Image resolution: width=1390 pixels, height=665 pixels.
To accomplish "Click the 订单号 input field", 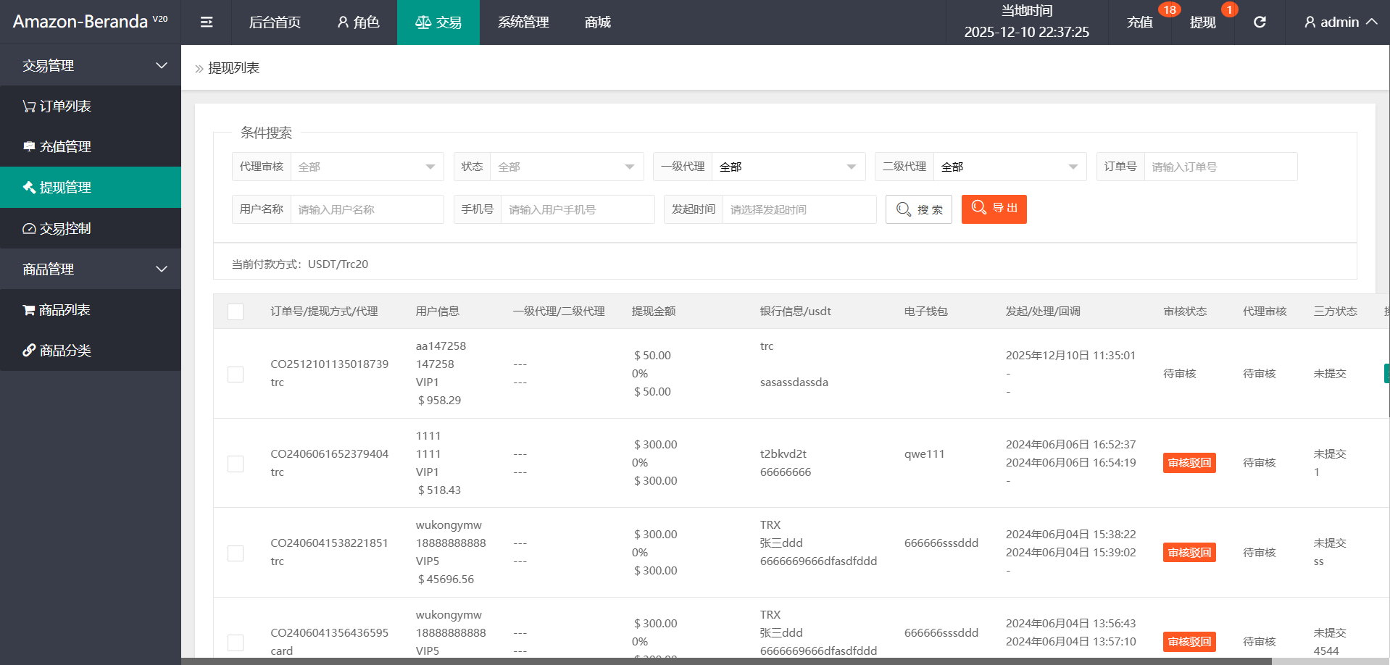I will [1220, 167].
